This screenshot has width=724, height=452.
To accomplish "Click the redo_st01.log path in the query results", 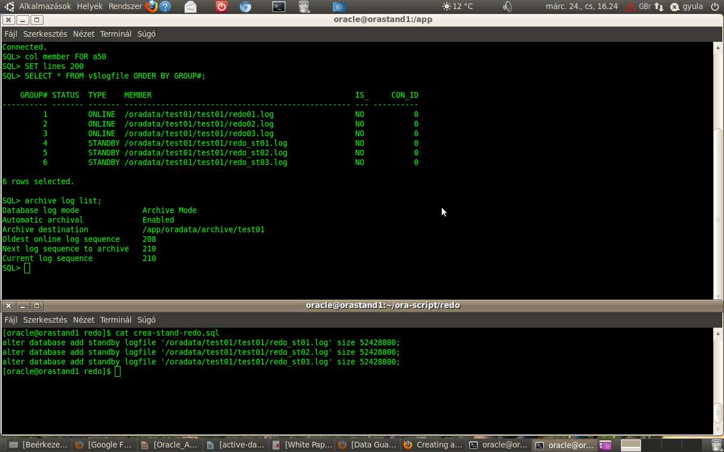I will click(x=206, y=143).
